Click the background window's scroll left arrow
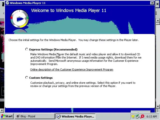 pyautogui.click(x=2, y=110)
